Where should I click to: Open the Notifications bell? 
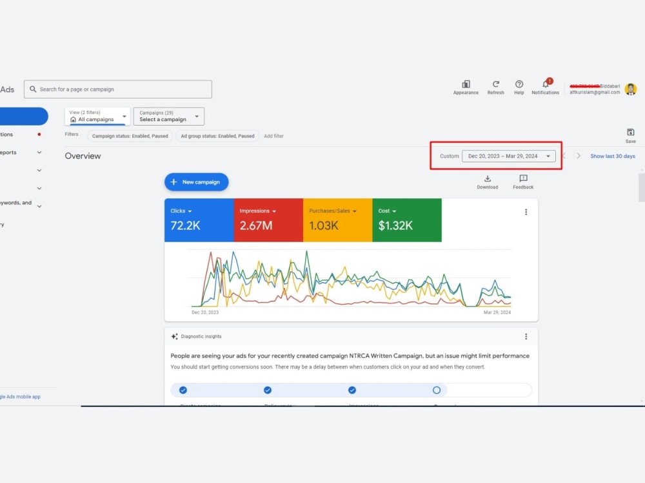point(546,87)
